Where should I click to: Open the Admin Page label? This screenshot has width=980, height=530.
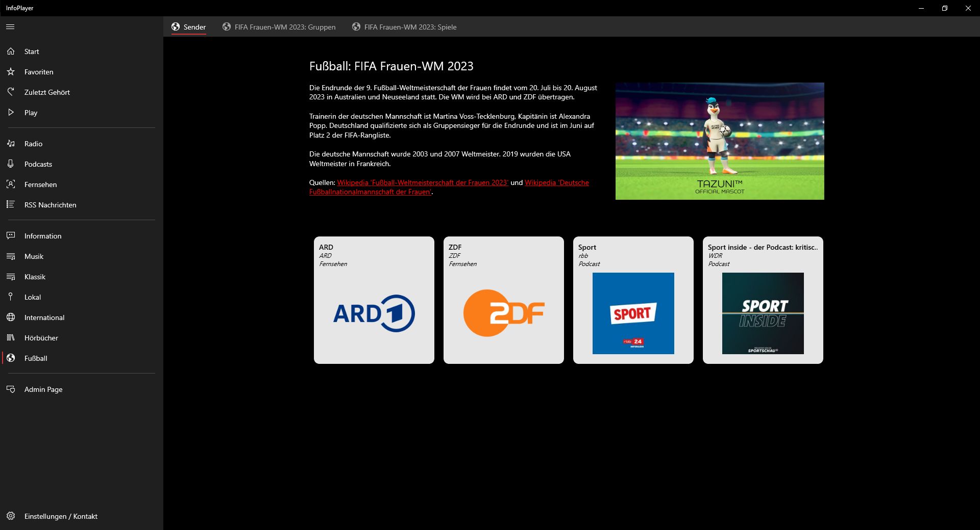click(x=43, y=389)
